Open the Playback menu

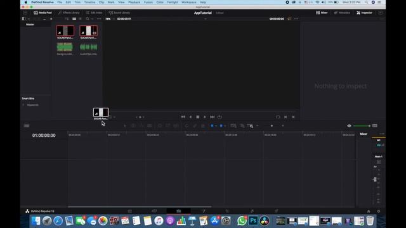click(134, 2)
